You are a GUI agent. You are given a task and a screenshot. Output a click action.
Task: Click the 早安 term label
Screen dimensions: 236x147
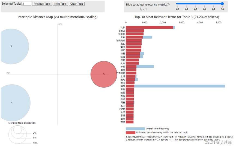click(123, 89)
